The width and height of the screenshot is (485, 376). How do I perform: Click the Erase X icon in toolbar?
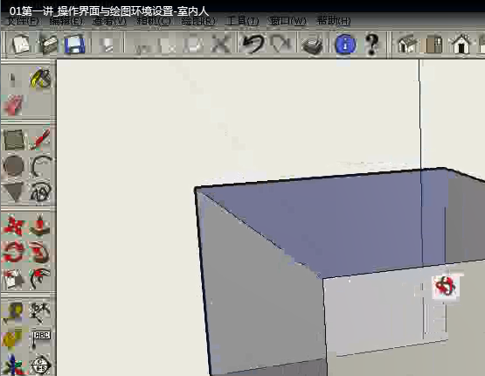(220, 45)
